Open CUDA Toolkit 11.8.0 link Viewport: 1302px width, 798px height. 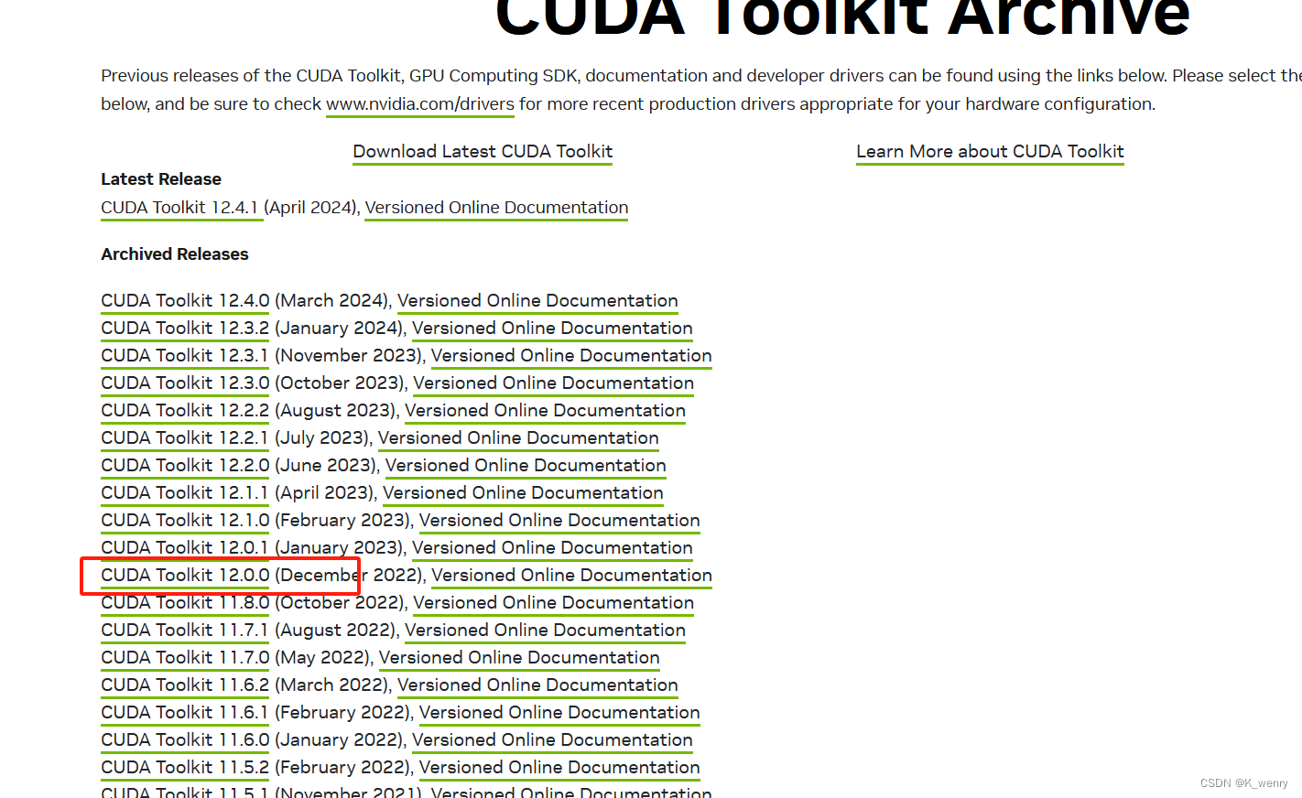coord(185,603)
